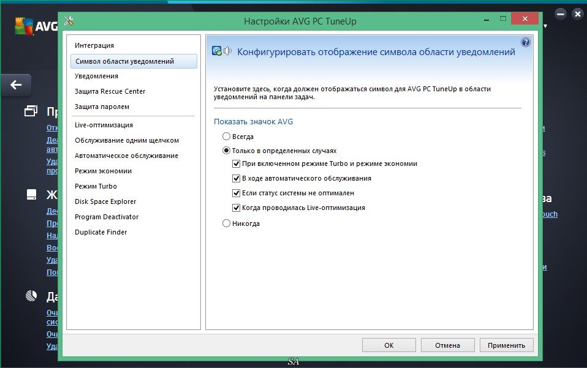Click the OK button

[389, 345]
